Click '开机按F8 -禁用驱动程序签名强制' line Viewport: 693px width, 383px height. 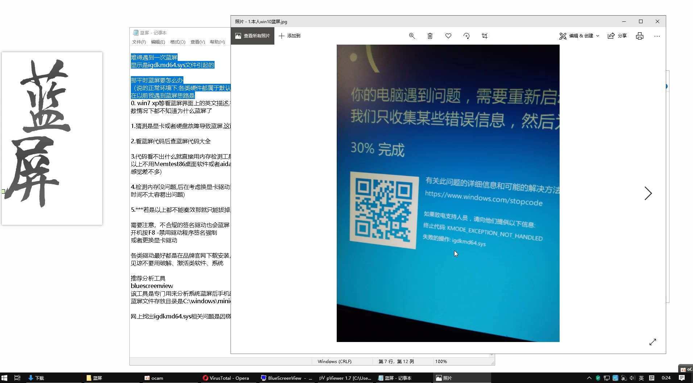pos(174,232)
